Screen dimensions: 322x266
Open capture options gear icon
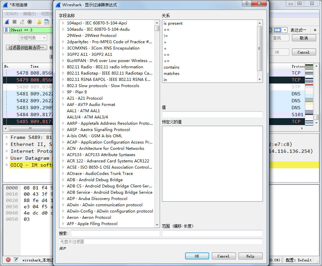point(30,22)
